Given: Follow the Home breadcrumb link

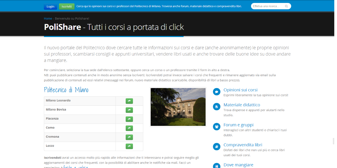Looking at the screenshot, I should (48, 19).
